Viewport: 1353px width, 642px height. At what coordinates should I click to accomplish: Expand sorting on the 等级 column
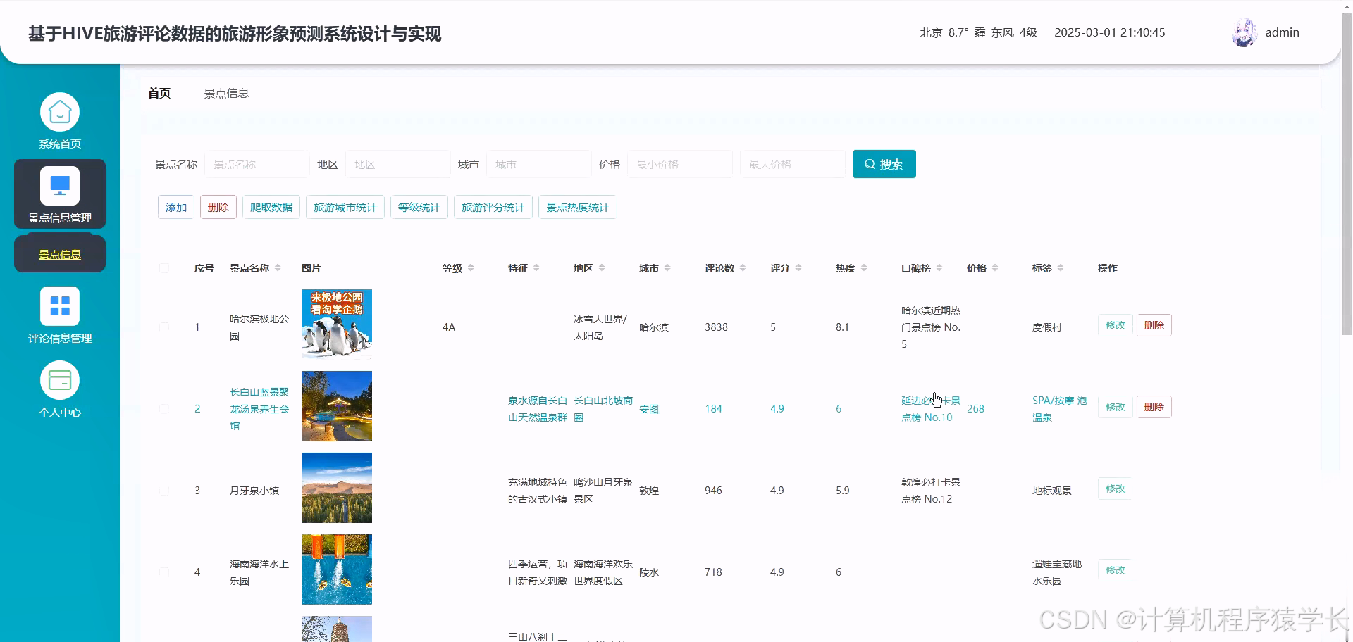coord(470,267)
